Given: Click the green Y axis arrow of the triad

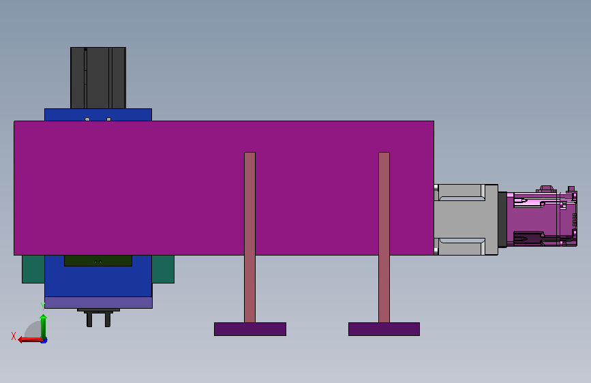Looking at the screenshot, I should click(44, 326).
